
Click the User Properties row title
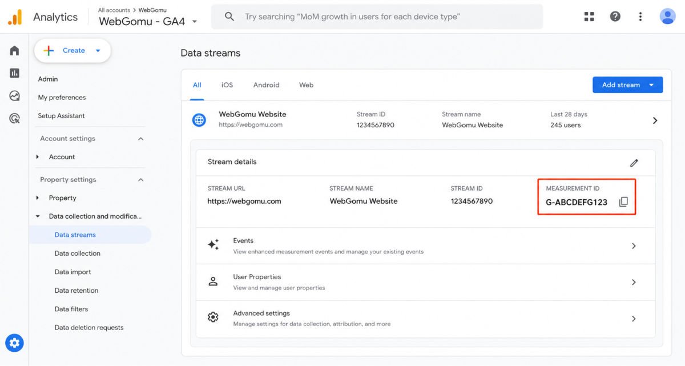[x=257, y=277]
